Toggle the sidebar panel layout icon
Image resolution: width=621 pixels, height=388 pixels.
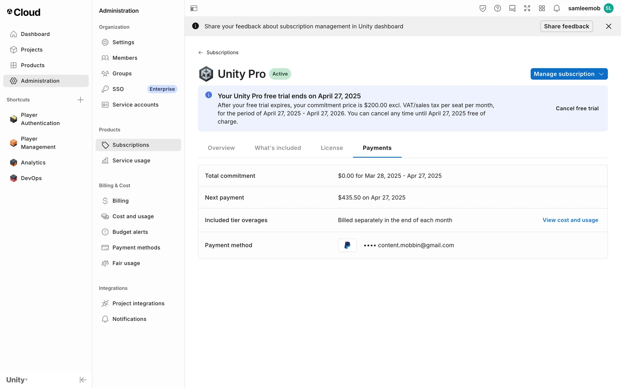click(x=194, y=8)
